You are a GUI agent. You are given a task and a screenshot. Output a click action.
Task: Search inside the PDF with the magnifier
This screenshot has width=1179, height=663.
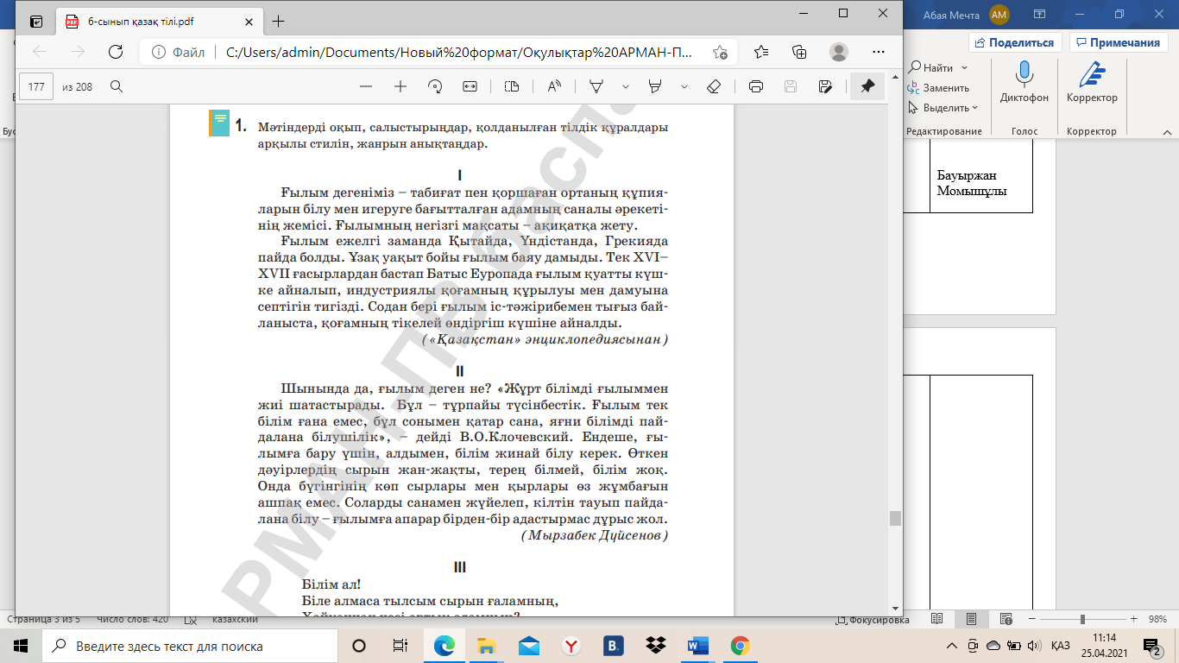[x=116, y=86]
